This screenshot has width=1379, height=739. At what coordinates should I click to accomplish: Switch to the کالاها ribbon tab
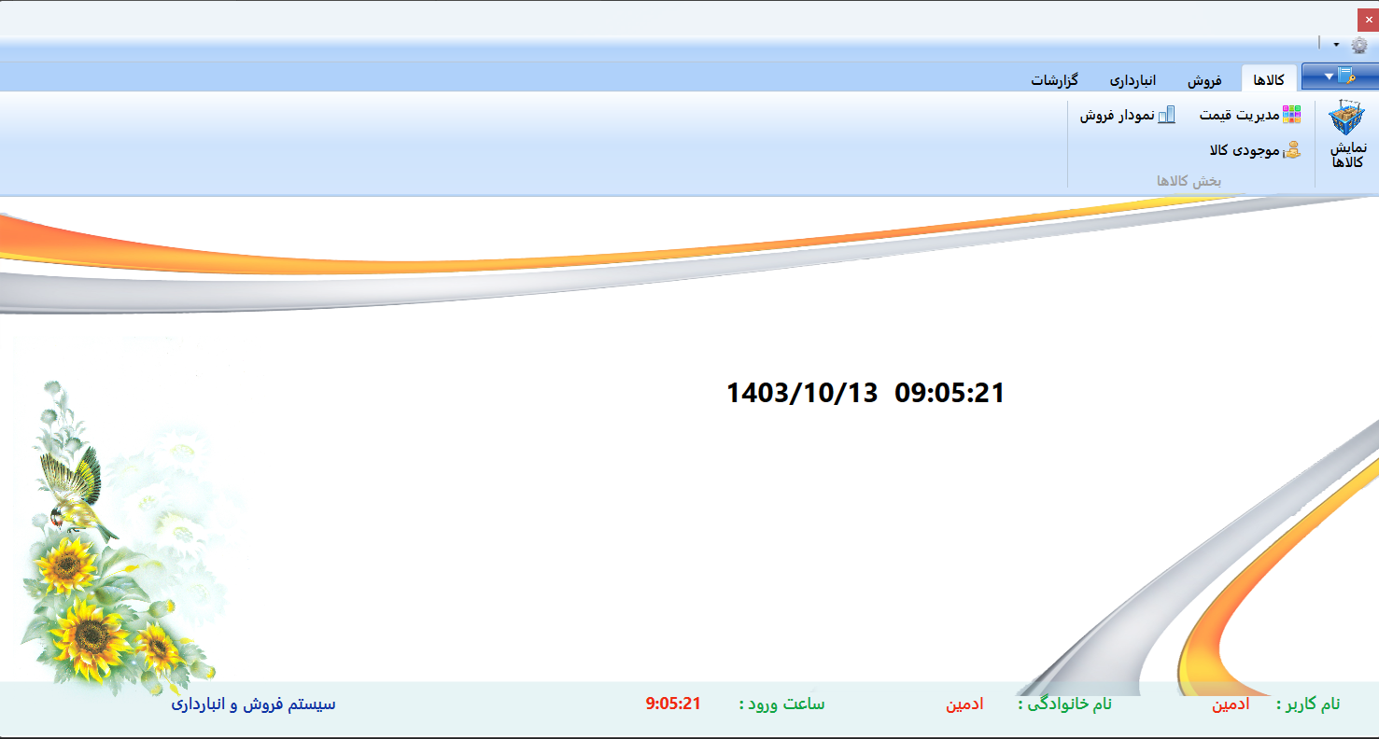[x=1269, y=80]
